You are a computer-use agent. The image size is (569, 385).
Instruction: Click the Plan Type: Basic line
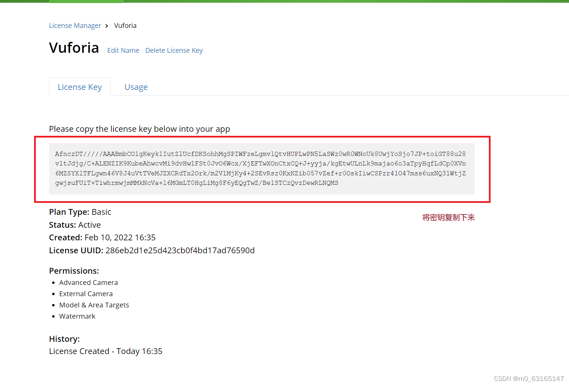80,212
